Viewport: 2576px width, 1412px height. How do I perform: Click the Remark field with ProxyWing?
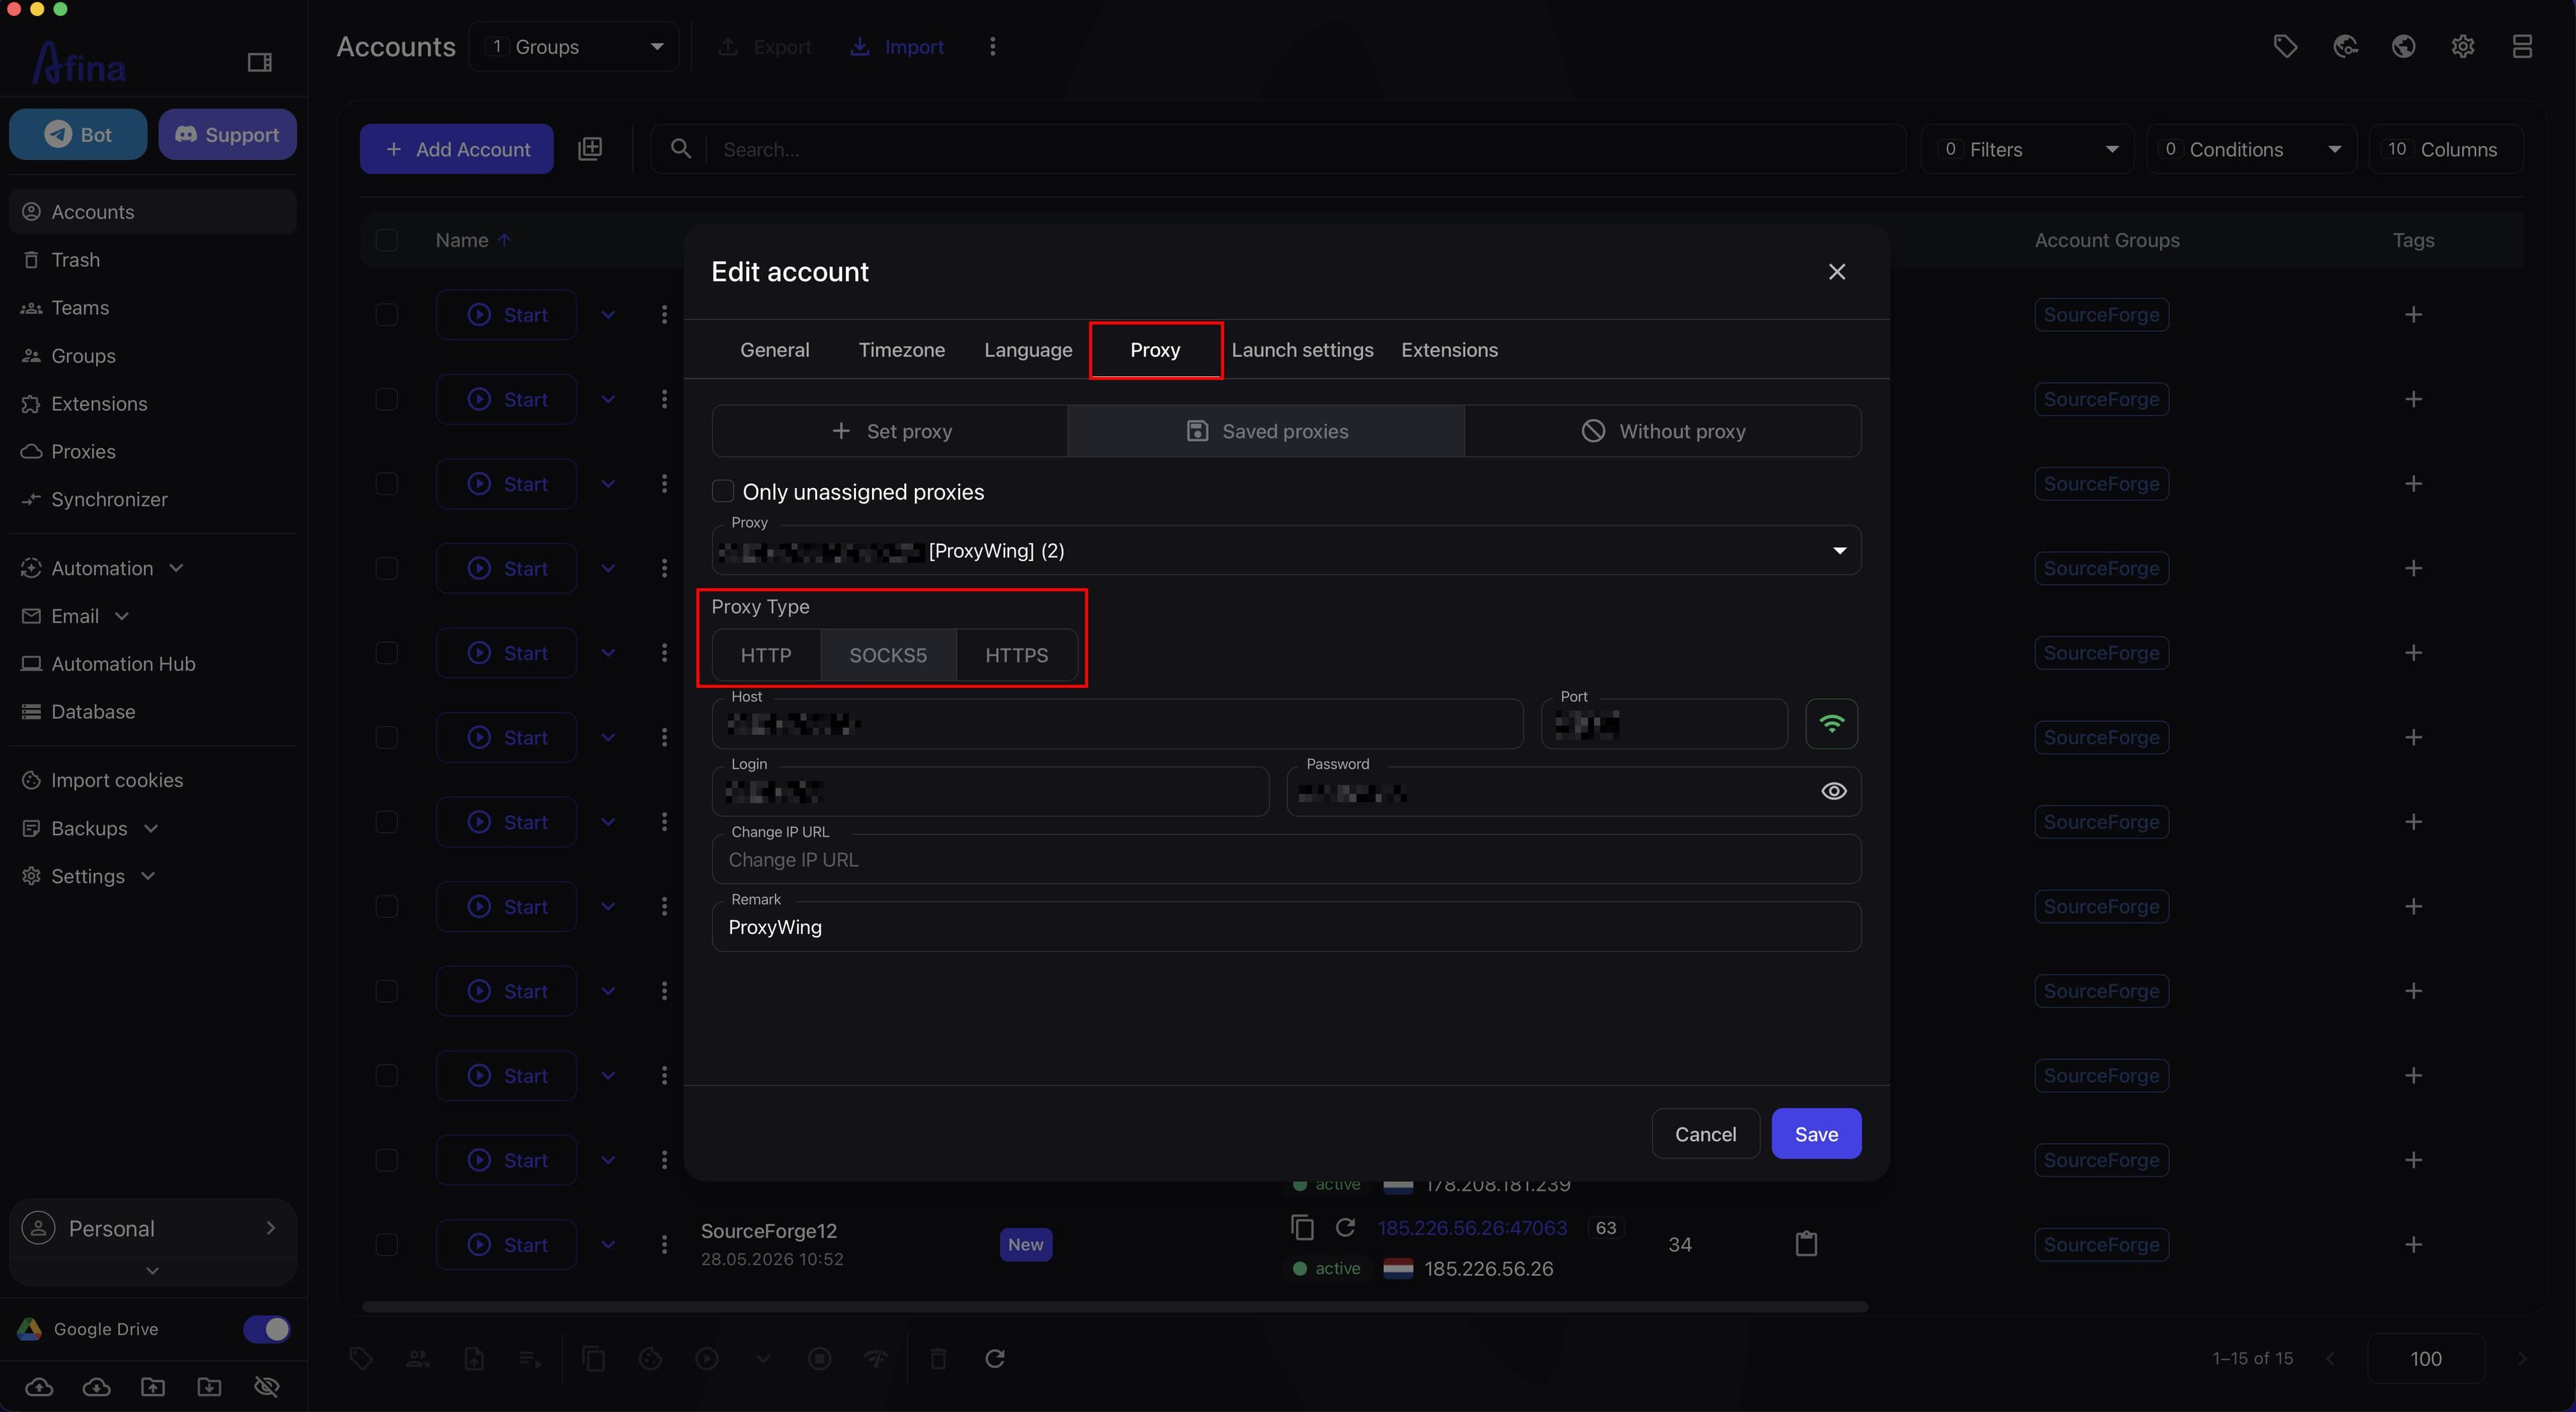point(1286,927)
